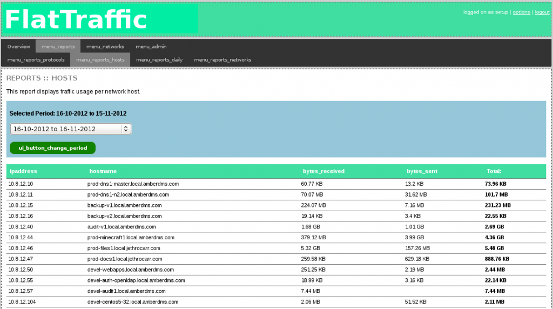Screen dimensions: 553x309
Task: Click the bytes_sent column header
Action: pyautogui.click(x=422, y=171)
